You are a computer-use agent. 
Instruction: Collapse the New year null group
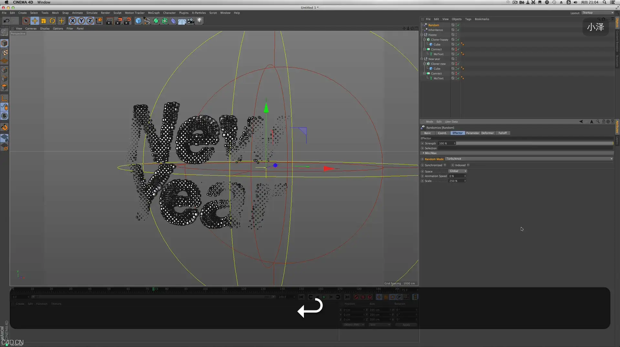(x=422, y=59)
